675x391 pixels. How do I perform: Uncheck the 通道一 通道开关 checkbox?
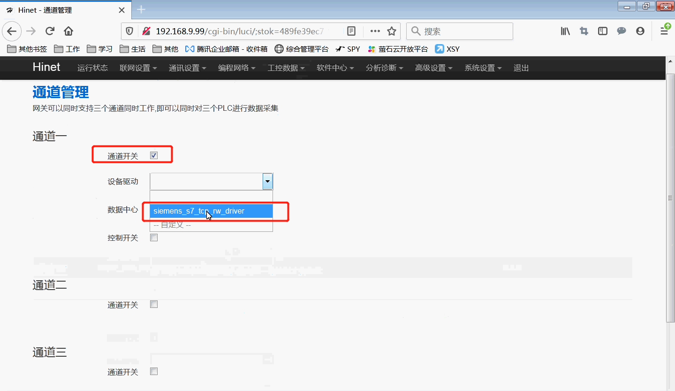(154, 156)
